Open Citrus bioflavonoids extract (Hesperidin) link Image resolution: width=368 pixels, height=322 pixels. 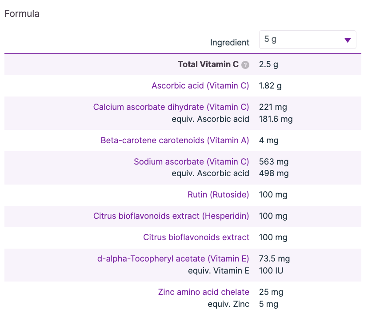[171, 216]
